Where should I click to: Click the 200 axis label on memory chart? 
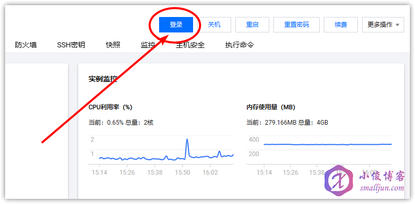point(254,154)
